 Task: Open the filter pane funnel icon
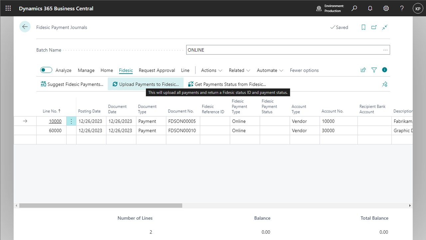click(374, 70)
